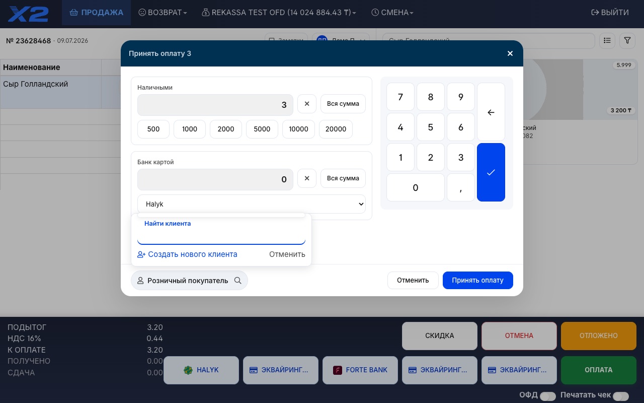
Task: Click Вся сумма for bank card payment
Action: (x=343, y=178)
